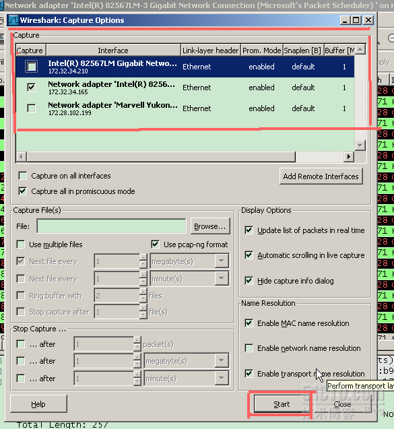Viewport: 394px width, 429px height.
Task: Toggle Automatic scrolling in live capture
Action: click(249, 255)
